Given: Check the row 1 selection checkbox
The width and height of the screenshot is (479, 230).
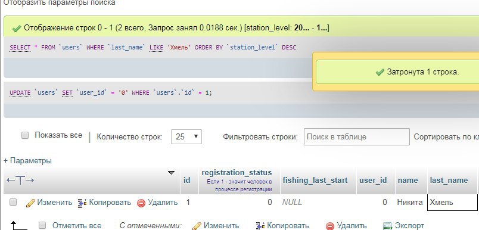Looking at the screenshot, I should coord(13,202).
